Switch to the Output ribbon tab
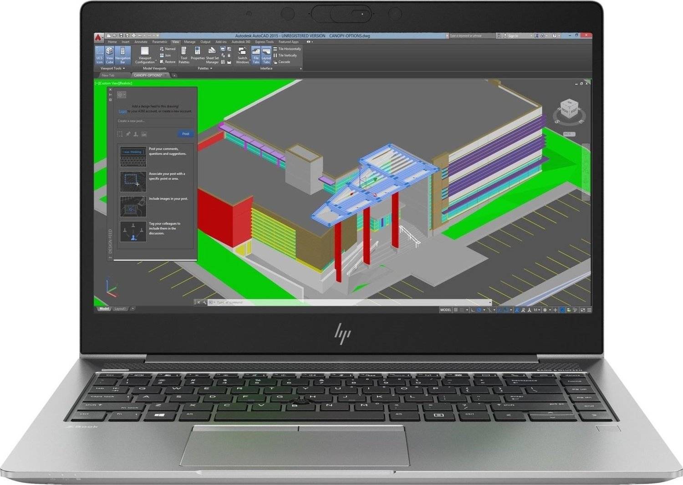 [x=205, y=42]
